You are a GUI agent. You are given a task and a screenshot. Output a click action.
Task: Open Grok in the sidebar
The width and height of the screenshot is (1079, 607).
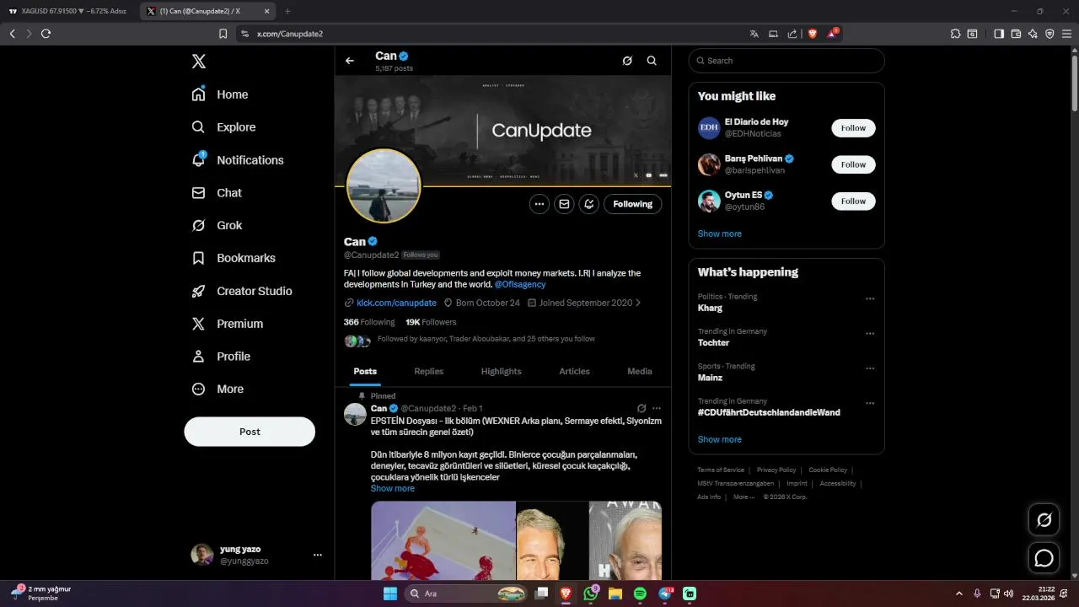[x=217, y=225]
